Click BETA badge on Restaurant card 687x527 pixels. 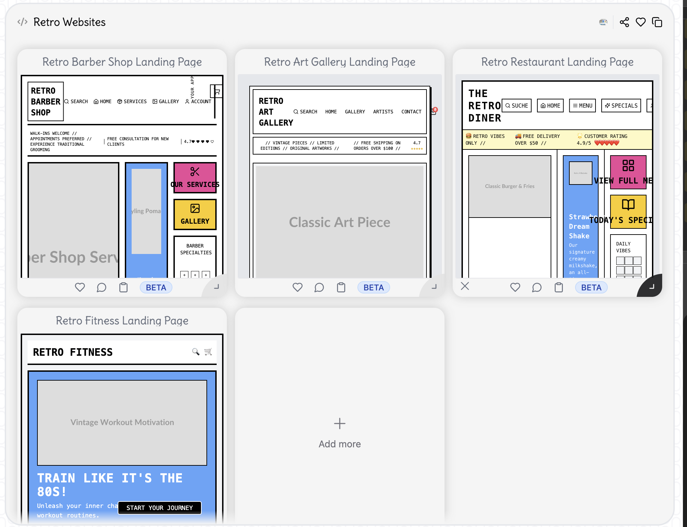click(x=591, y=287)
